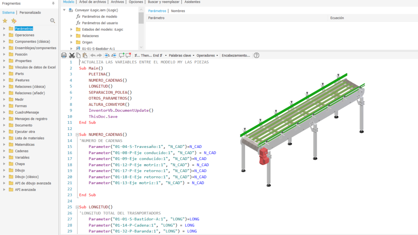Click the search magnifier in Fragmentos panel
This screenshot has height=235, width=418.
point(52,20)
